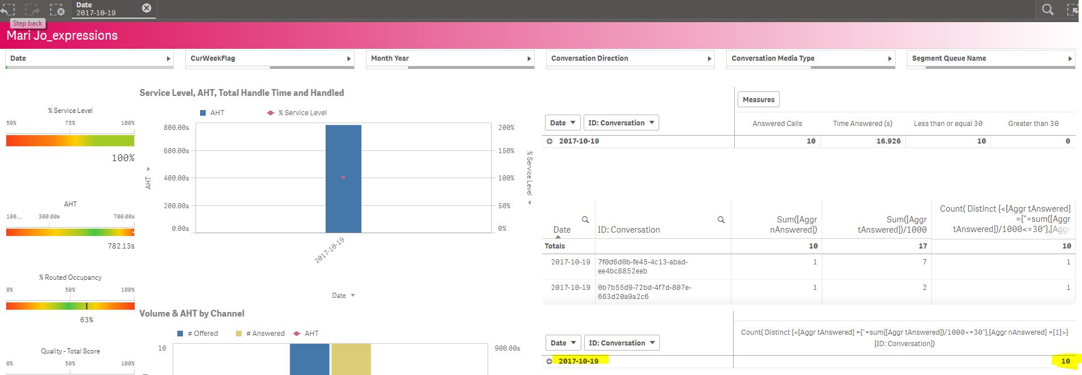Click the AHT gauge bar

click(70, 232)
